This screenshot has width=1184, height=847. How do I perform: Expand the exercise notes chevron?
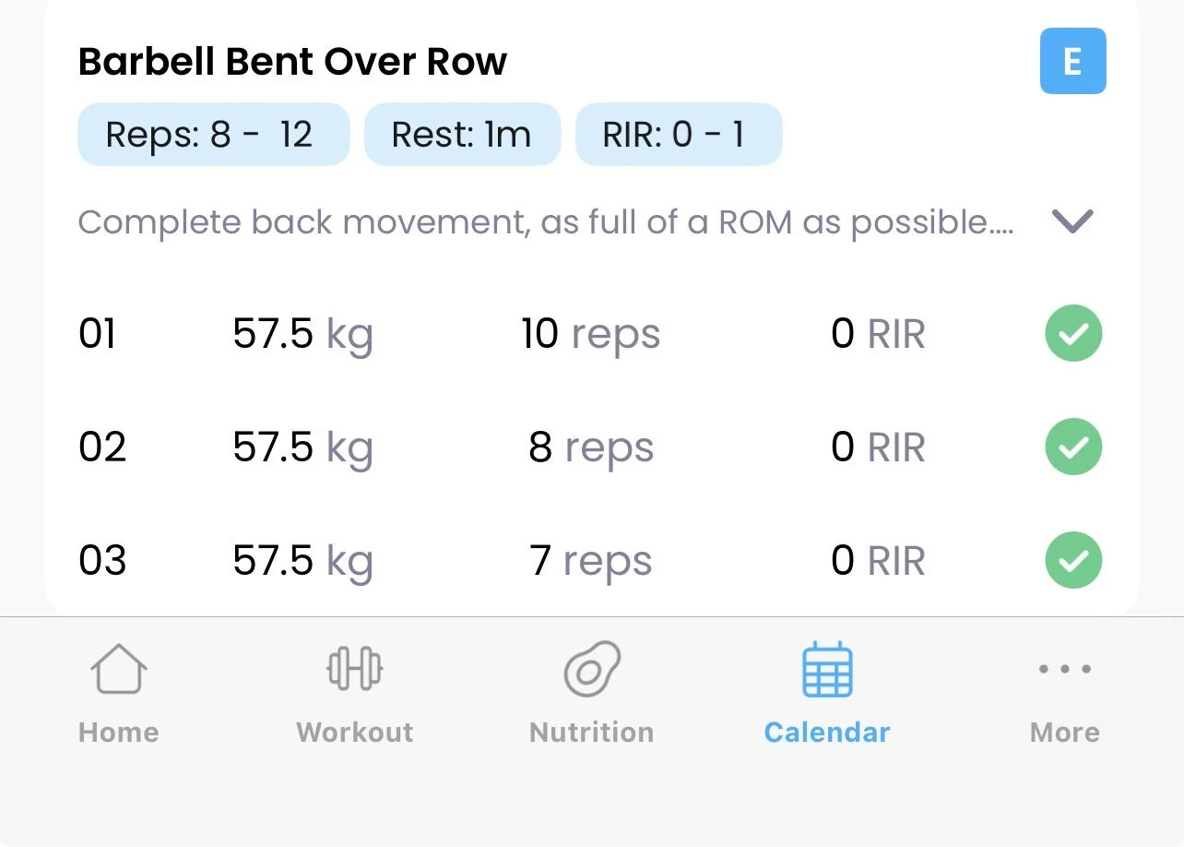[1072, 221]
